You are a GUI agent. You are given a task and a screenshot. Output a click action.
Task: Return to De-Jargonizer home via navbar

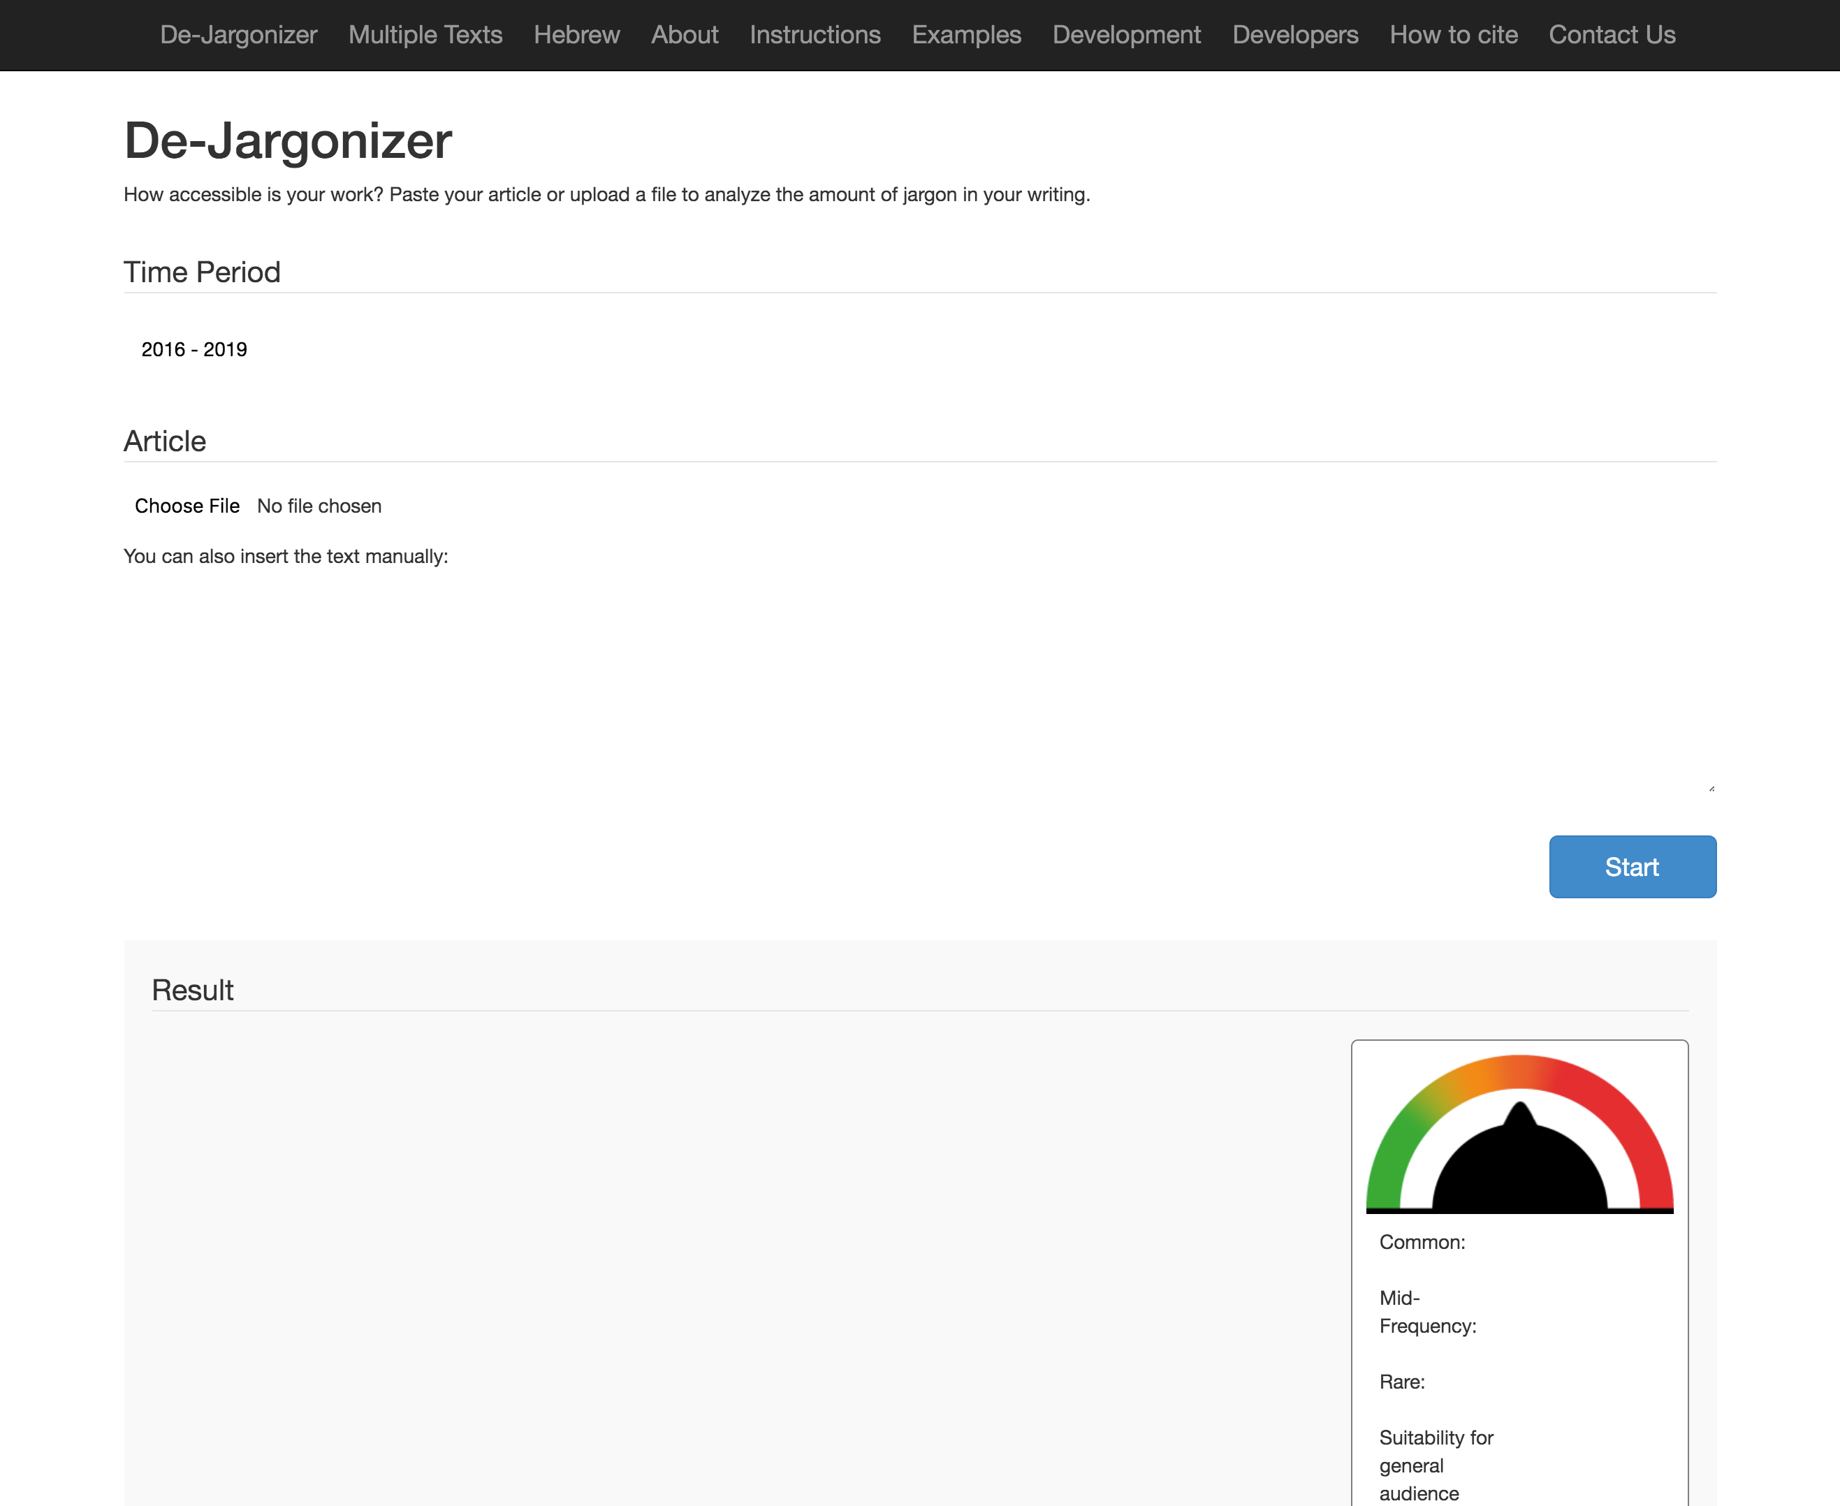point(239,35)
